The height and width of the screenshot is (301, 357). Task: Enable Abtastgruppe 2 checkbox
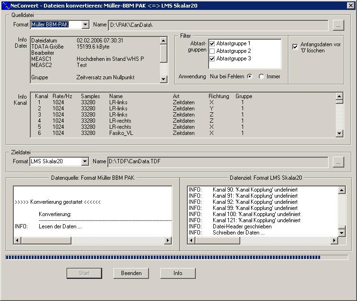[x=212, y=51]
